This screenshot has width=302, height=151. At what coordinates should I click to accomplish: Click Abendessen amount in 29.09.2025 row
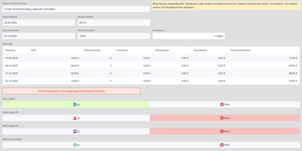[209, 58]
